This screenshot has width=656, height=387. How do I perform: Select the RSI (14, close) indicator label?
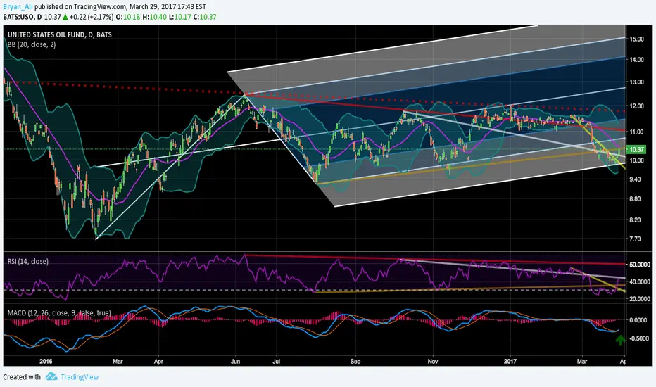(x=27, y=262)
